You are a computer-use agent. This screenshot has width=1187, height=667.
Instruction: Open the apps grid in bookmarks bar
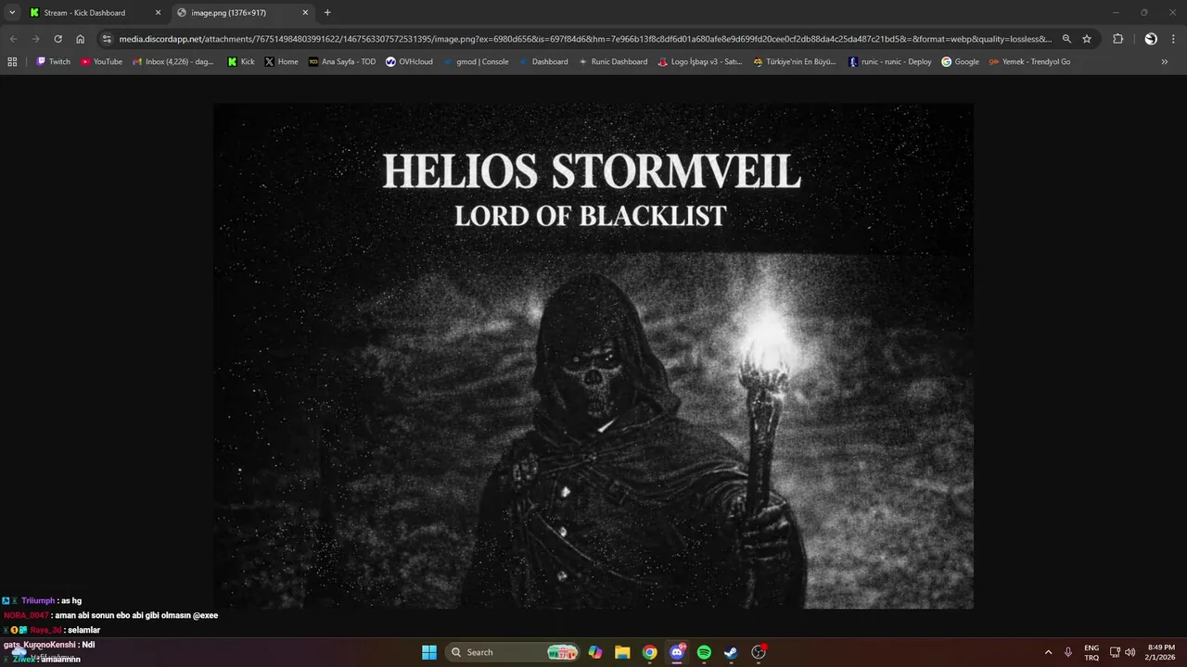(x=12, y=62)
